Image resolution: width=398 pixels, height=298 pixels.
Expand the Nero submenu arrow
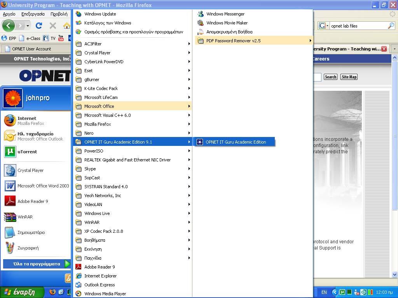[189, 133]
